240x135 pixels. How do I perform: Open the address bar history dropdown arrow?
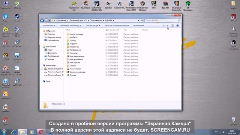(x=138, y=20)
